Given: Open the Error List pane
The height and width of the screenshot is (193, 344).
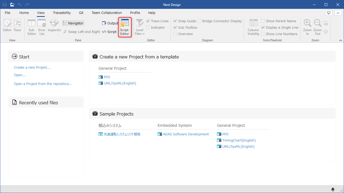Looking at the screenshot, I should 42,27.
